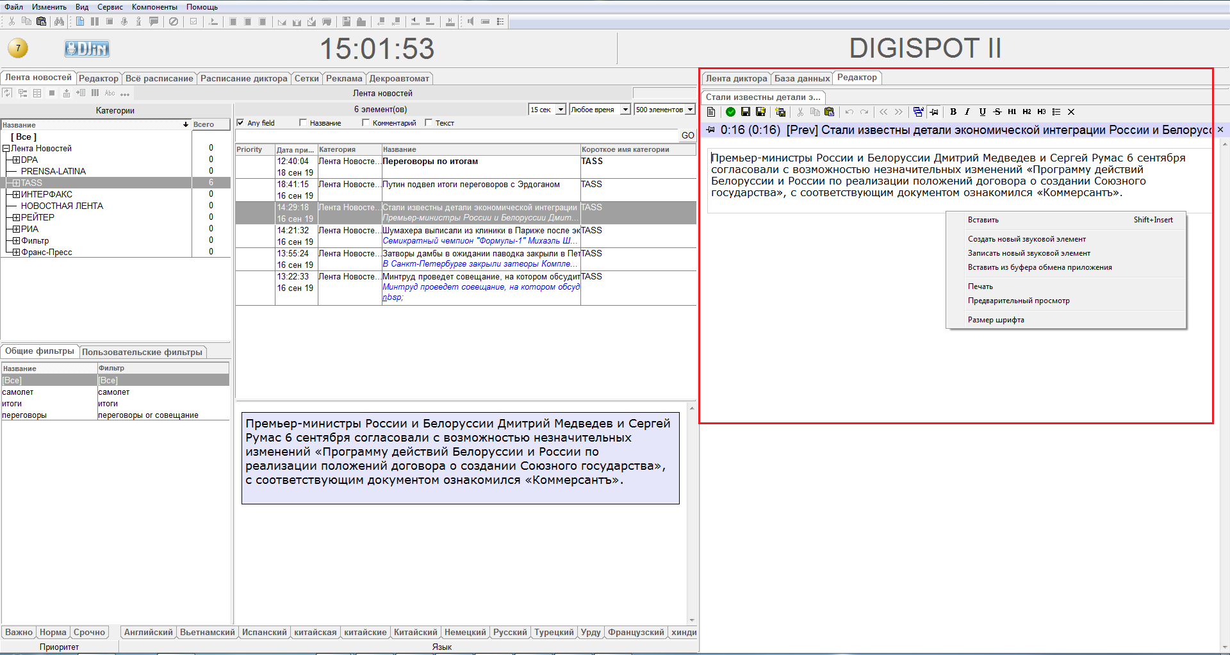This screenshot has width=1230, height=655.
Task: Click the speaker volume icon in top toolbar
Action: (x=471, y=21)
